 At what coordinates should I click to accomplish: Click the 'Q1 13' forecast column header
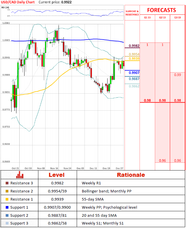tap(147, 18)
